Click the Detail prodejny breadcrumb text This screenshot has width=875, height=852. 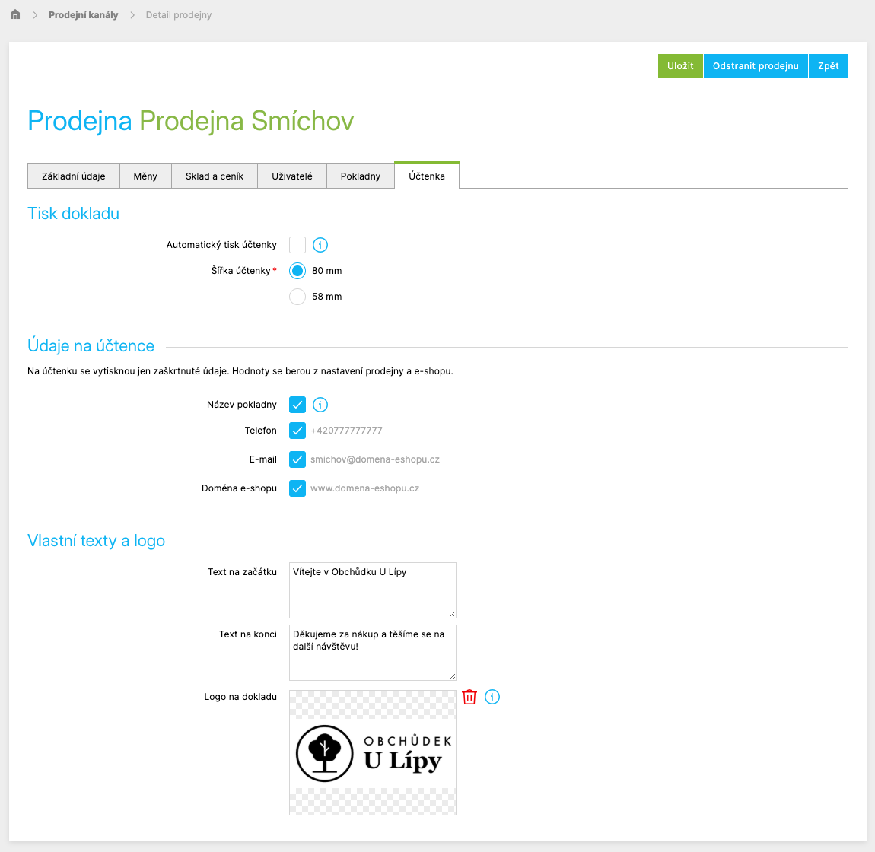click(179, 15)
